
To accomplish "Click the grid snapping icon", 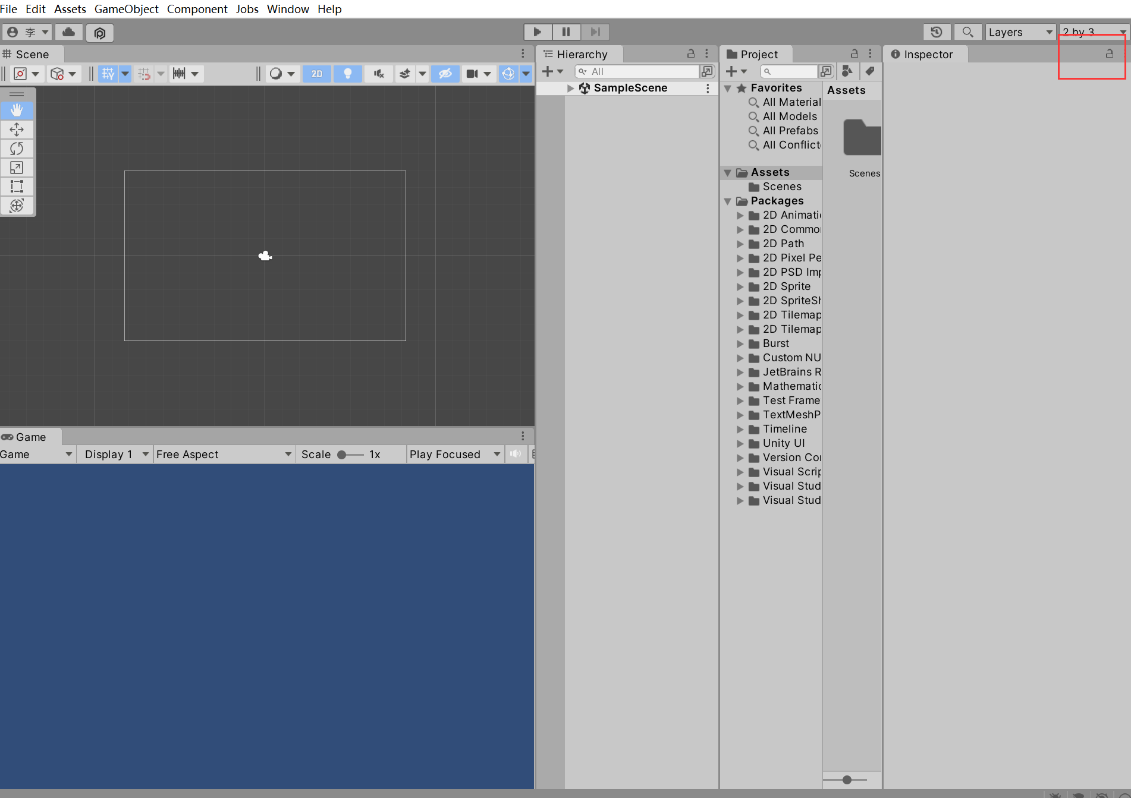I will [144, 74].
